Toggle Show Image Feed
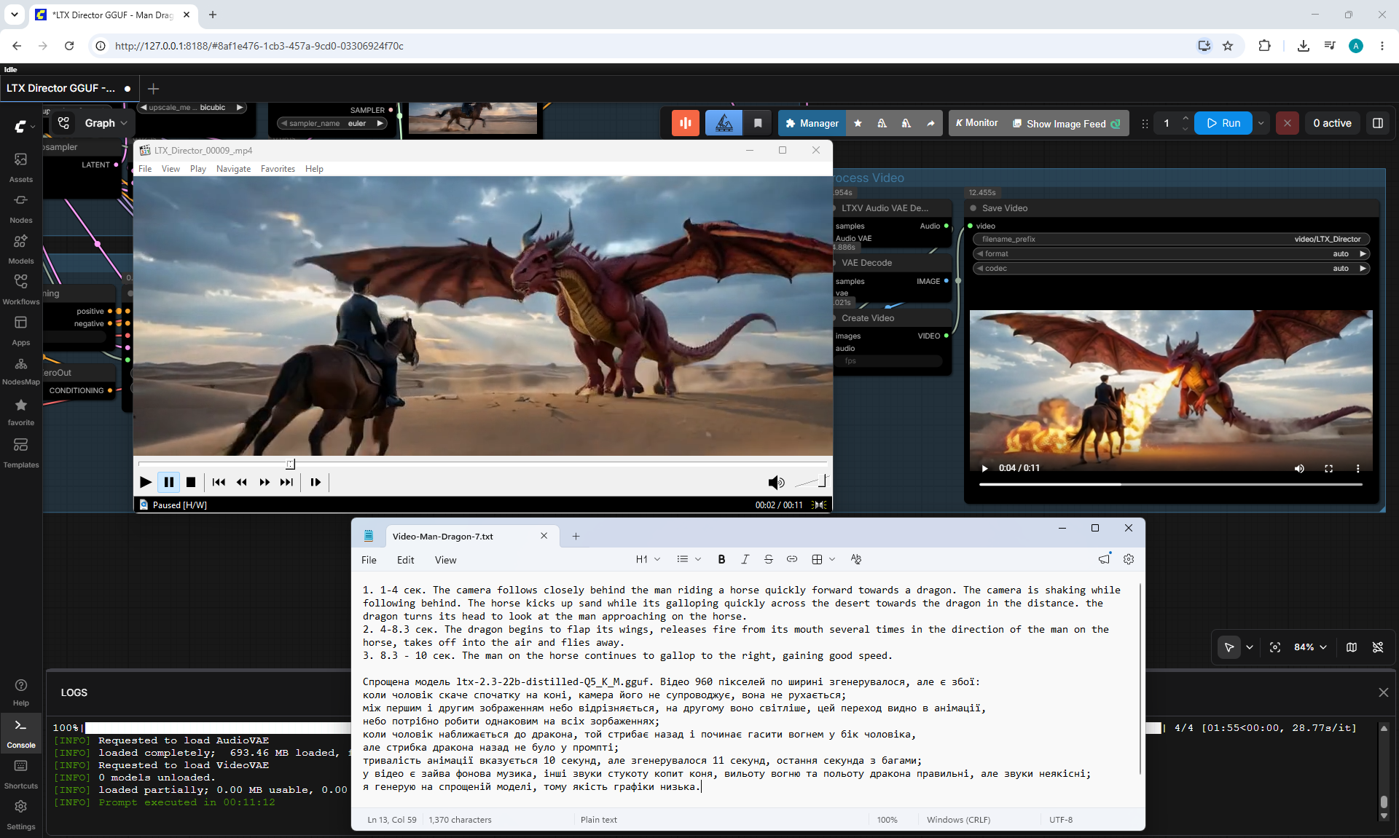The width and height of the screenshot is (1399, 838). click(1067, 123)
